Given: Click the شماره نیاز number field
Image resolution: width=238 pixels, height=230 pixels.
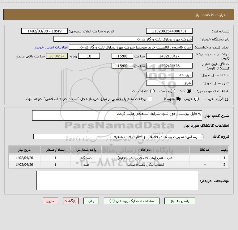Looking at the screenshot, I should pos(169,31).
